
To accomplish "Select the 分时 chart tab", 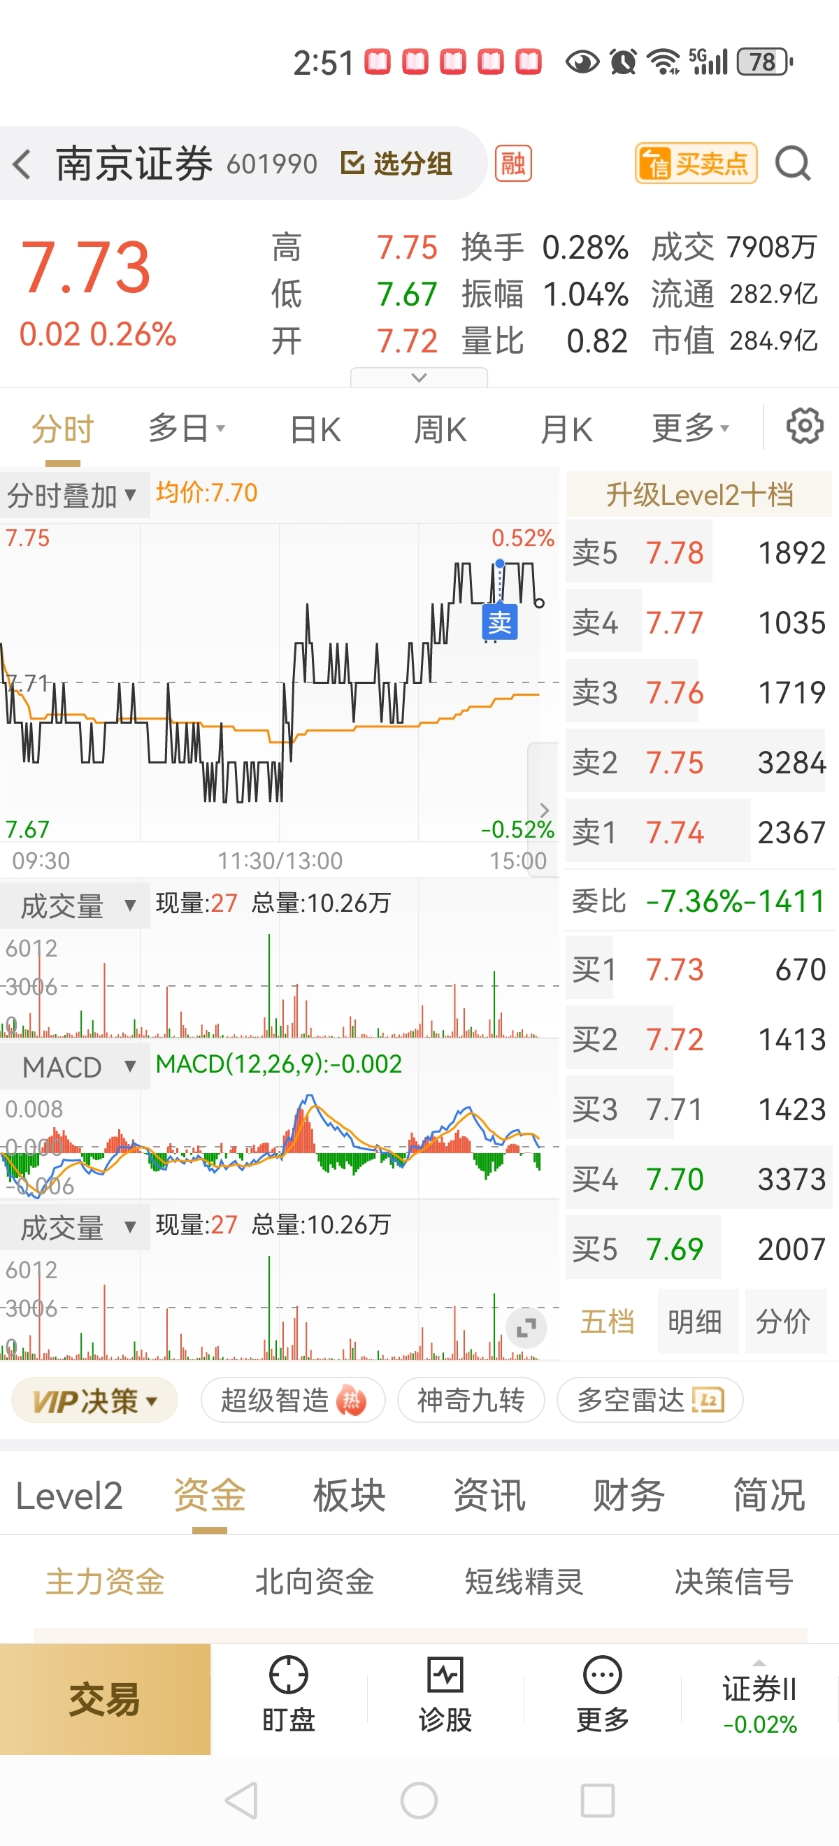I will (x=63, y=429).
